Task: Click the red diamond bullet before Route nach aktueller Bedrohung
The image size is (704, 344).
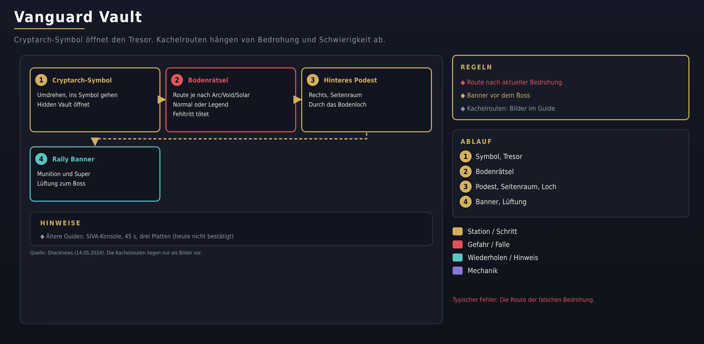Action: coord(463,82)
